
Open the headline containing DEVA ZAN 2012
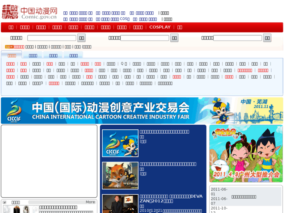(x=171, y=199)
